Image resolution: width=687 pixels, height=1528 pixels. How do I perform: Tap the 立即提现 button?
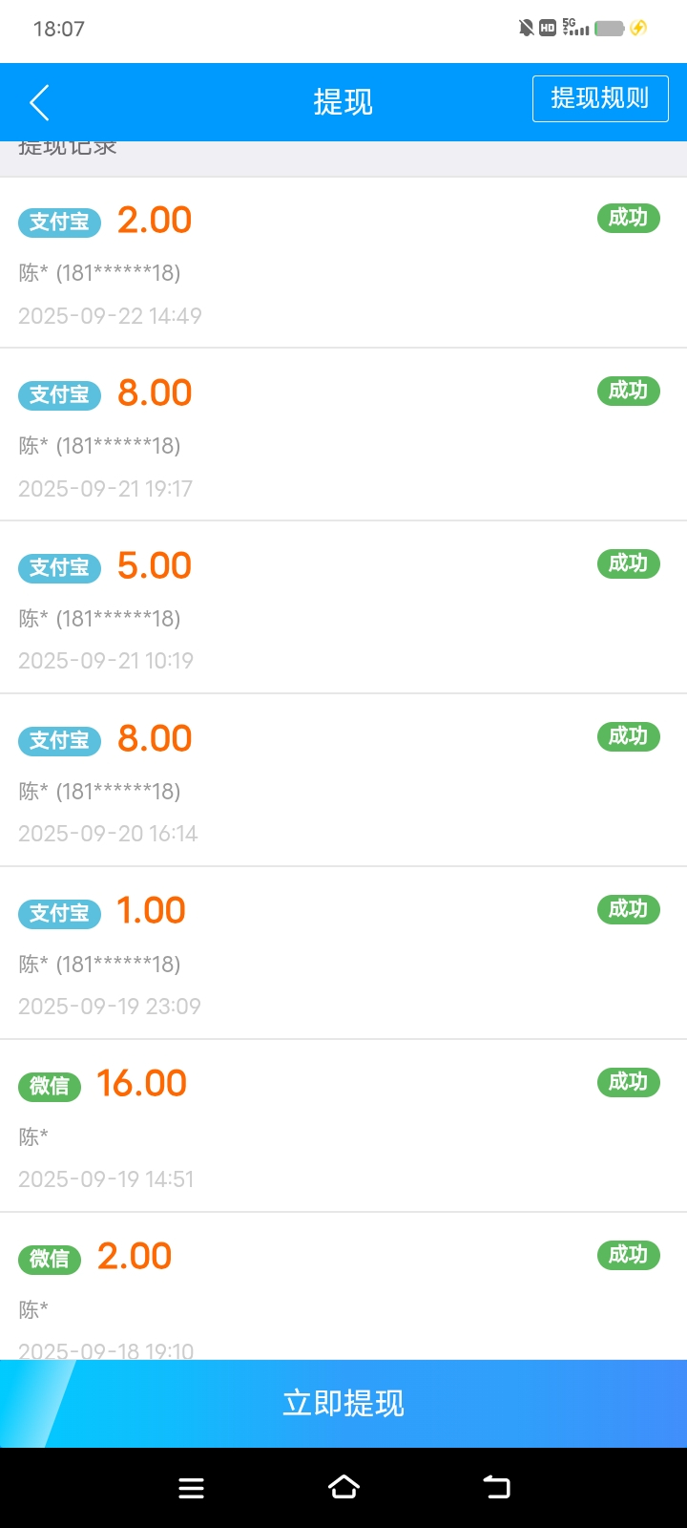(343, 1403)
